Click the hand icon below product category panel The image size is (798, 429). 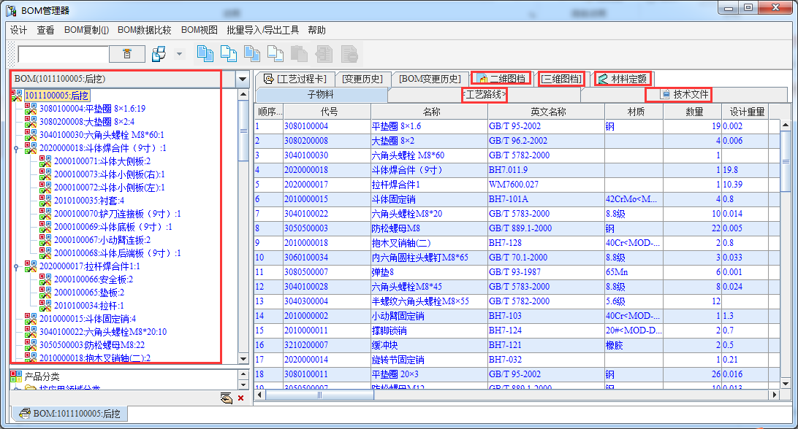pos(227,398)
